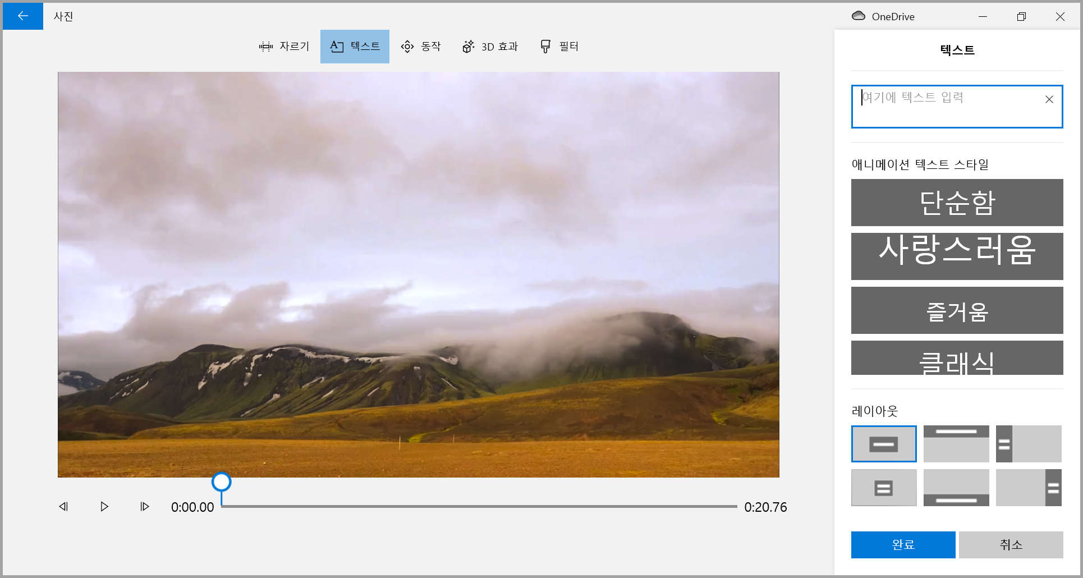Click the video preview image
The height and width of the screenshot is (578, 1083).
click(419, 274)
